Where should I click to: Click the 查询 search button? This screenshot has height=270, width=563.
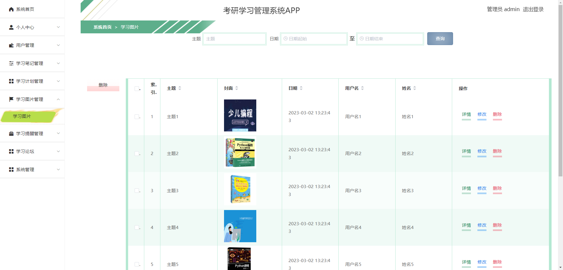pos(440,39)
